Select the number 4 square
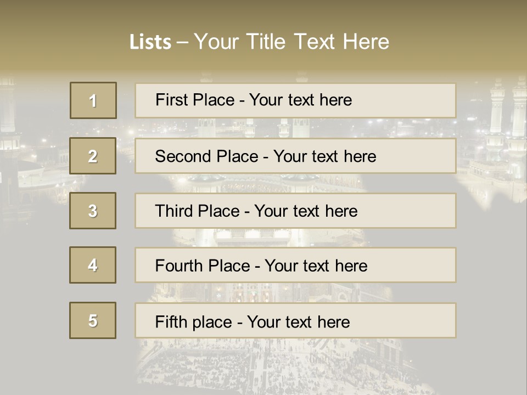527x395 pixels. pos(93,265)
